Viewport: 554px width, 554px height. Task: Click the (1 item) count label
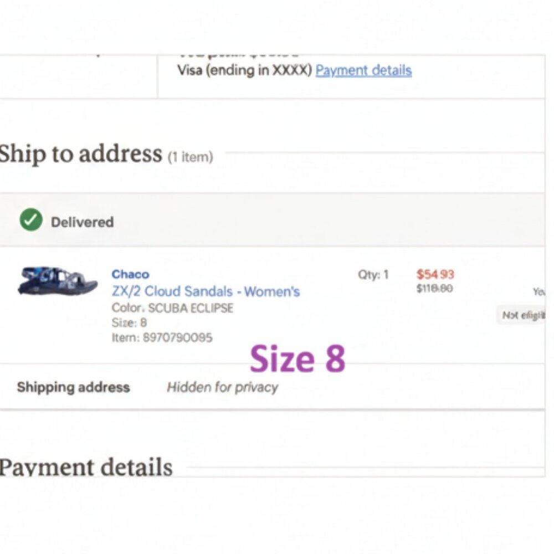190,157
